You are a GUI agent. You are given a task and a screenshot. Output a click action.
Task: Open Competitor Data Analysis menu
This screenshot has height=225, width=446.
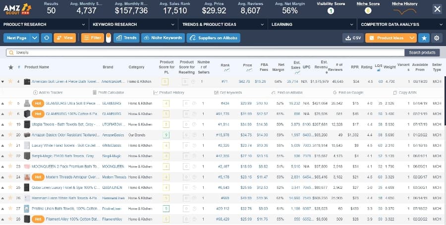pos(401,24)
